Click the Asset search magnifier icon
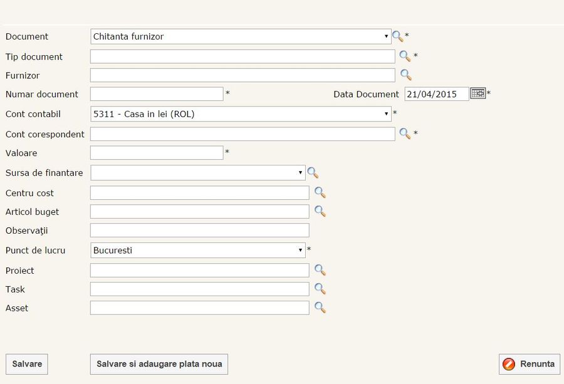 coord(320,308)
